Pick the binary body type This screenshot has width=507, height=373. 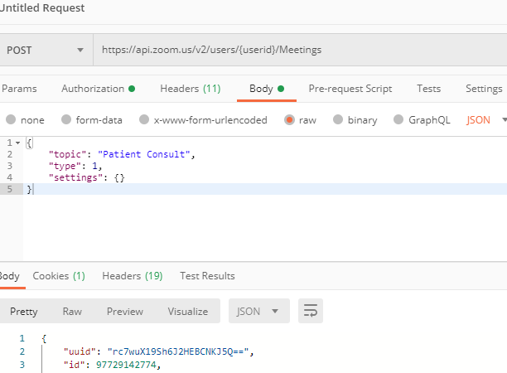(340, 120)
